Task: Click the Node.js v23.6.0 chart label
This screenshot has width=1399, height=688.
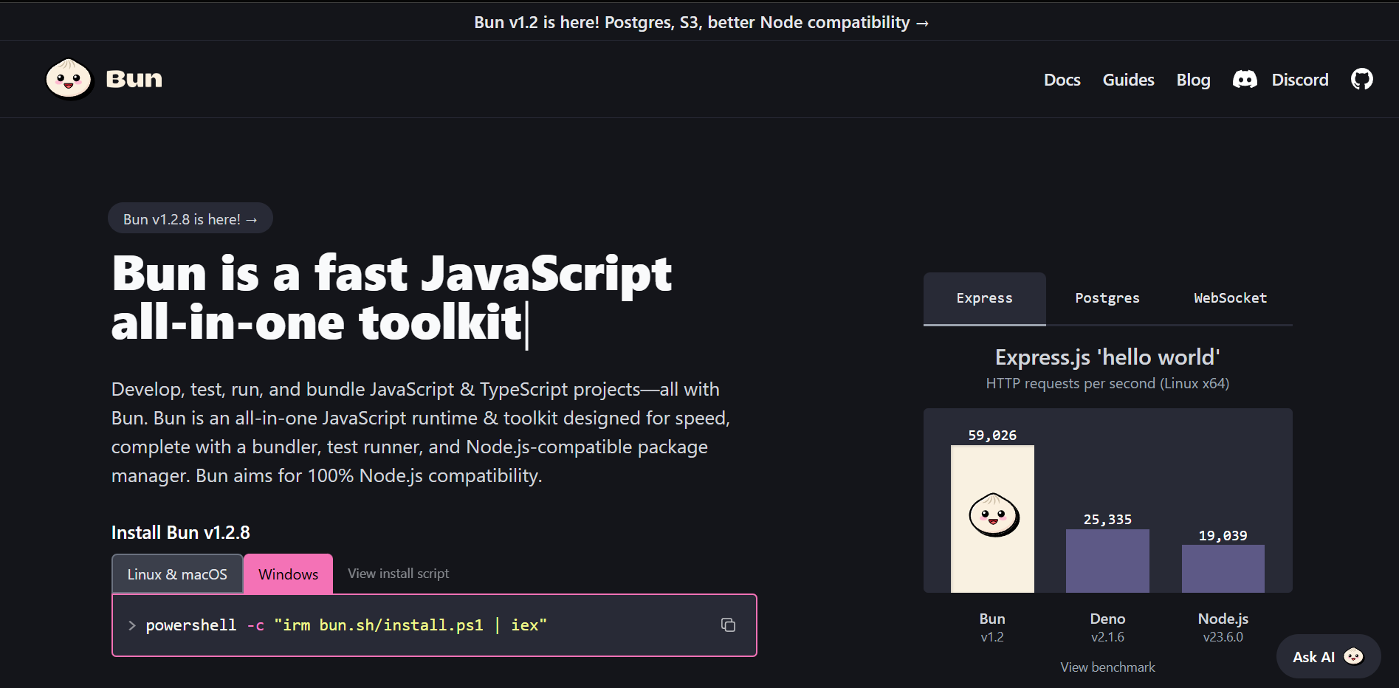Action: [1223, 627]
